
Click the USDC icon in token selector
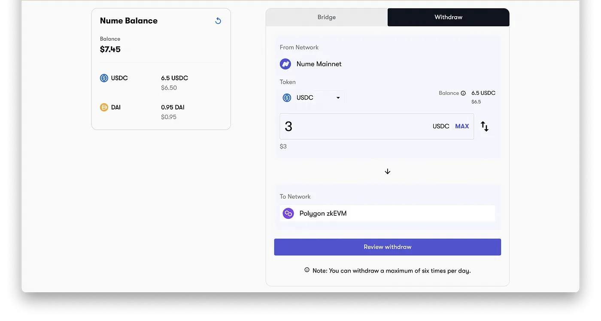(287, 98)
